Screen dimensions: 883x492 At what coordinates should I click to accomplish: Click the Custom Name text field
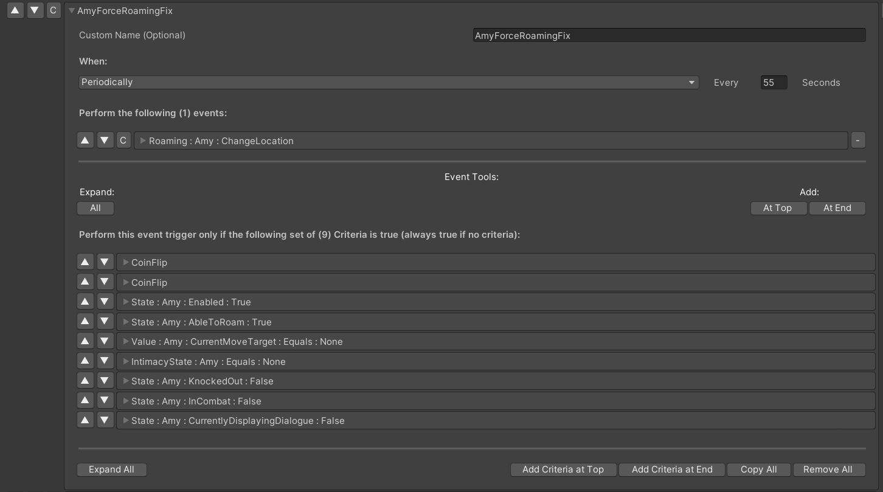(x=669, y=35)
